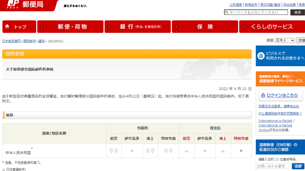Focus the keyword search input field
This screenshot has width=305, height=171.
click(x=258, y=12)
